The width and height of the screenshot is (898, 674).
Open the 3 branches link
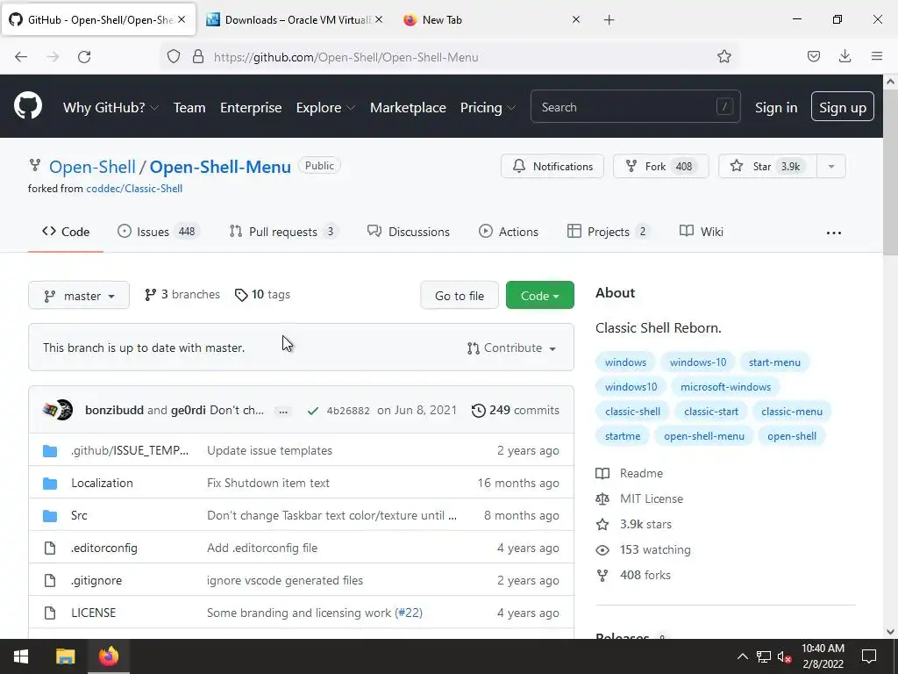(182, 295)
